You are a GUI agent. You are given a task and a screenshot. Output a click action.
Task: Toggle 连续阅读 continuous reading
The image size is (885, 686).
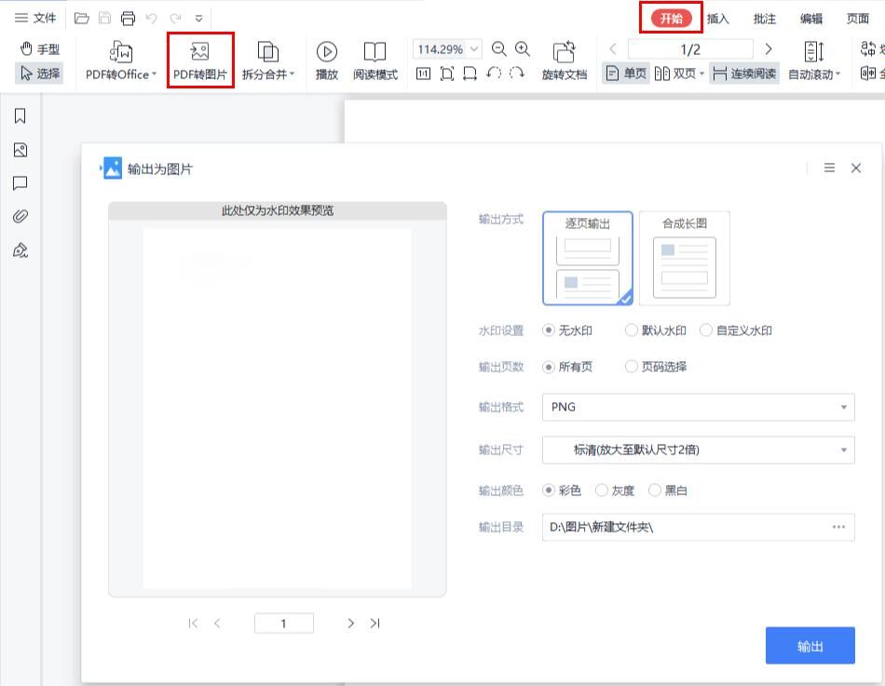point(744,74)
